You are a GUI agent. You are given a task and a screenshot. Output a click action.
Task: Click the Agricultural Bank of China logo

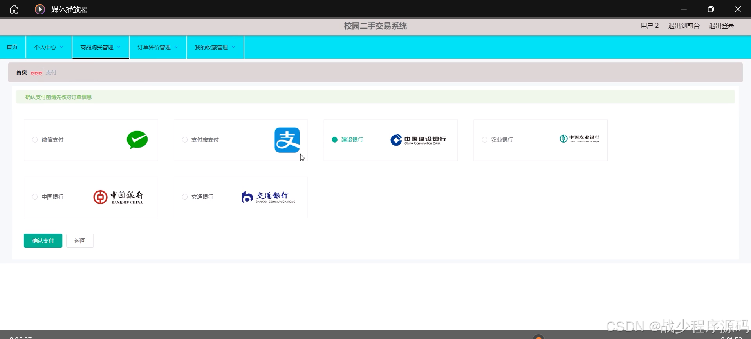click(x=579, y=139)
